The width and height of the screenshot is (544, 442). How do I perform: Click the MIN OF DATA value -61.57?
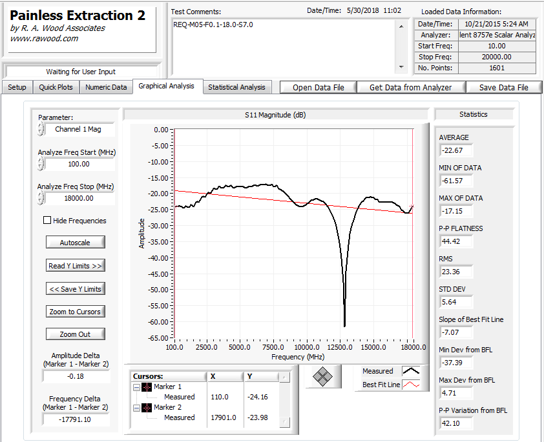(456, 181)
